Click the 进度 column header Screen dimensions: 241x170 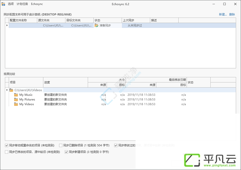65,82
